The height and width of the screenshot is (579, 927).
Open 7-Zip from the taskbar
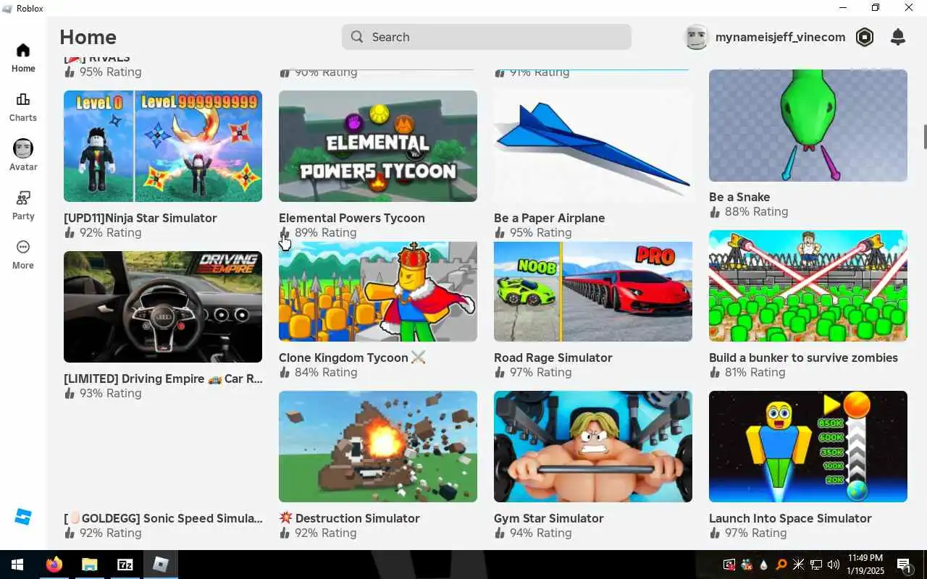(x=125, y=565)
